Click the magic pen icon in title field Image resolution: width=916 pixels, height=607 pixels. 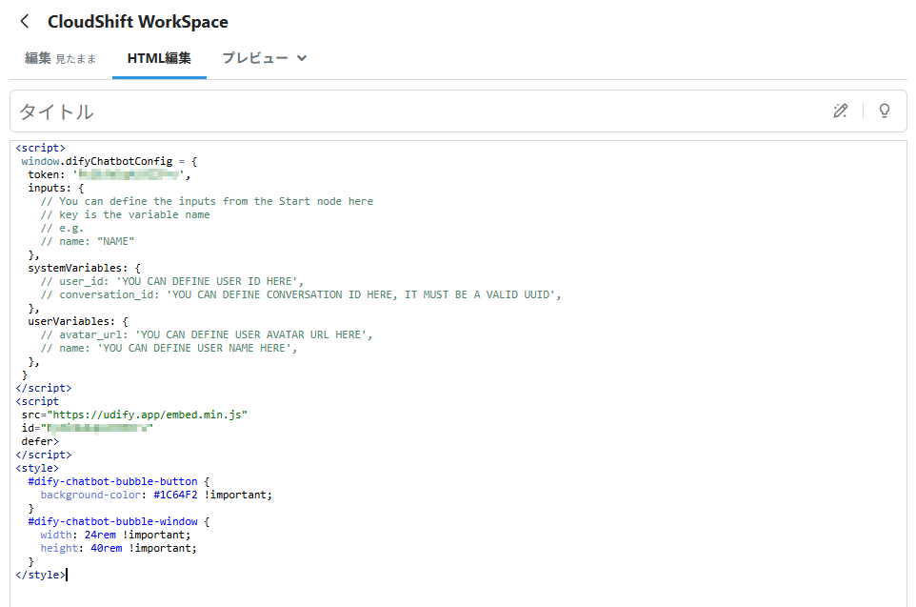(840, 111)
